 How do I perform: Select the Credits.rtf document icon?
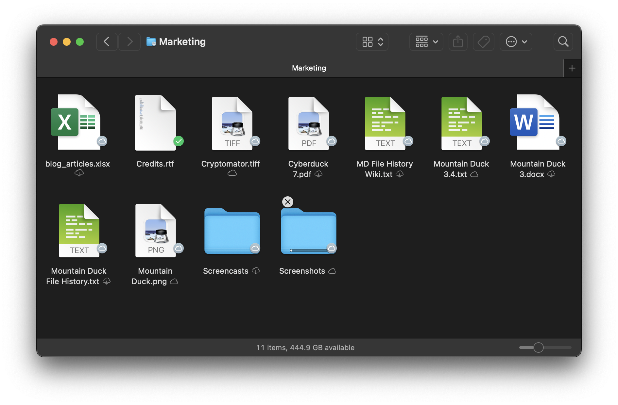point(155,122)
